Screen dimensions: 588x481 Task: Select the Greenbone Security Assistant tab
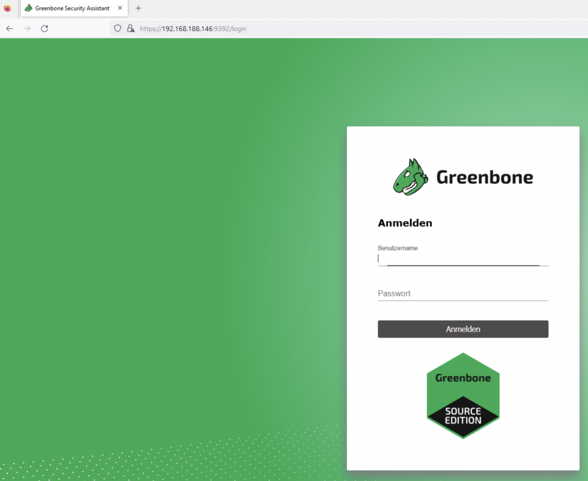(x=72, y=9)
